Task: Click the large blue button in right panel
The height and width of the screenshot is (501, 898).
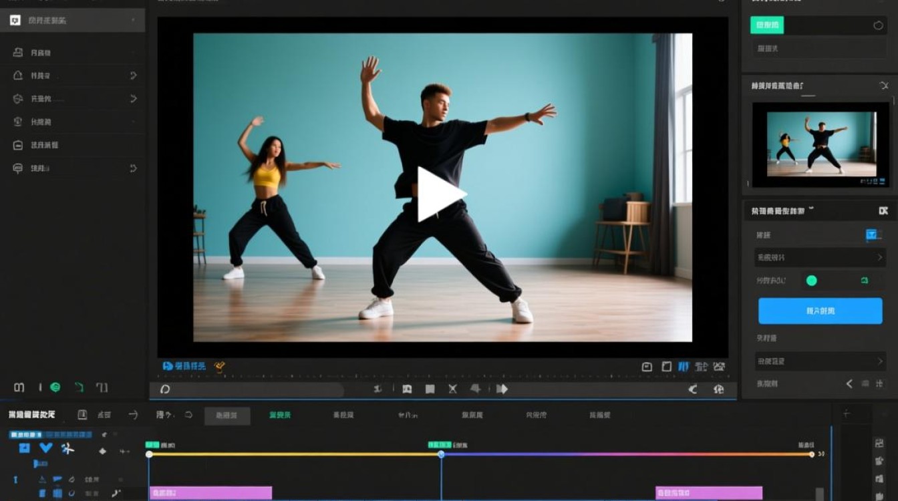Action: point(820,311)
